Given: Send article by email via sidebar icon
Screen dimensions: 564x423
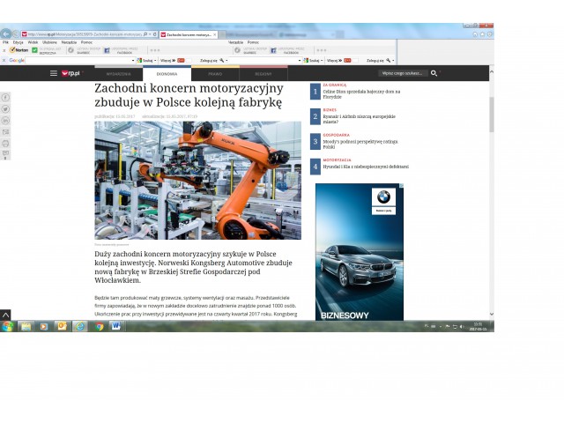Looking at the screenshot, I should (5, 130).
